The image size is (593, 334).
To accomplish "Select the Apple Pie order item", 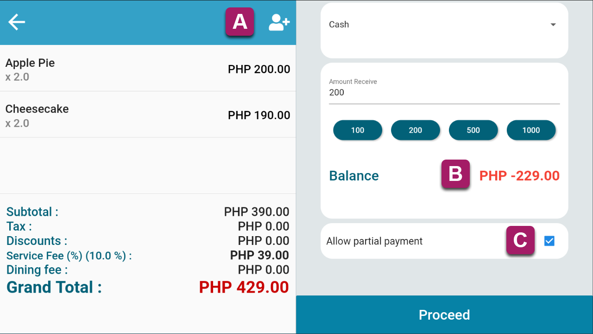I will [x=148, y=69].
